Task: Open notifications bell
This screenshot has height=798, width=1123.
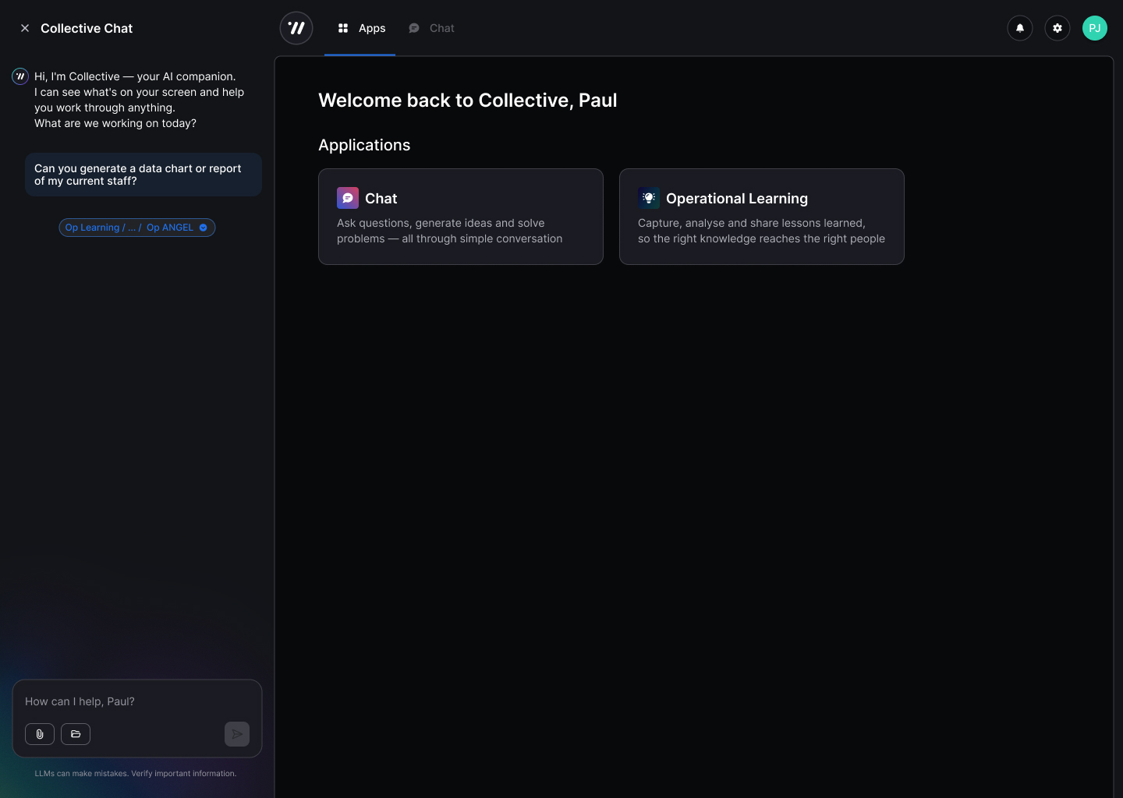Action: tap(1020, 28)
